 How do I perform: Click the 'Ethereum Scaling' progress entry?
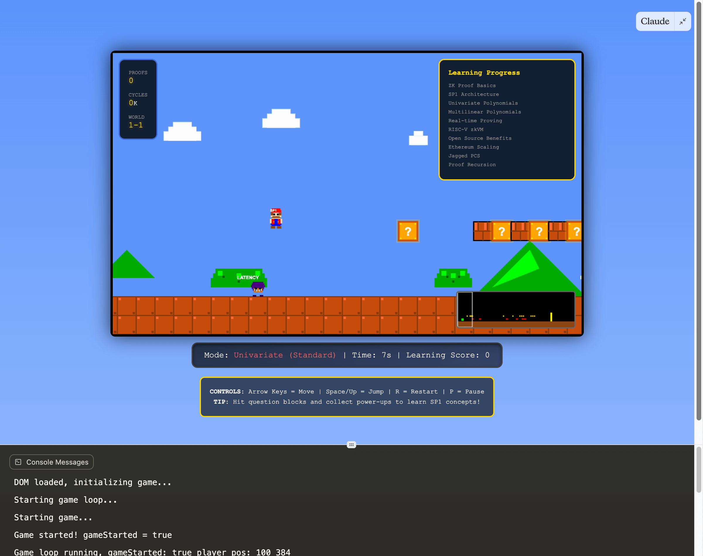tap(474, 147)
